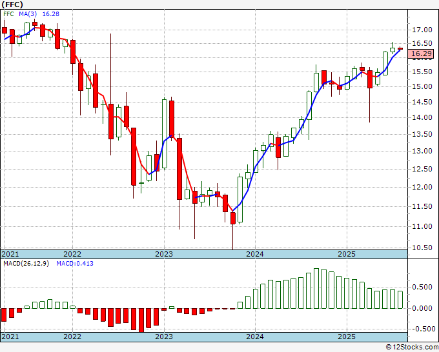Click the MACD:0.413 value label
439x352 pixels.
pyautogui.click(x=75, y=264)
